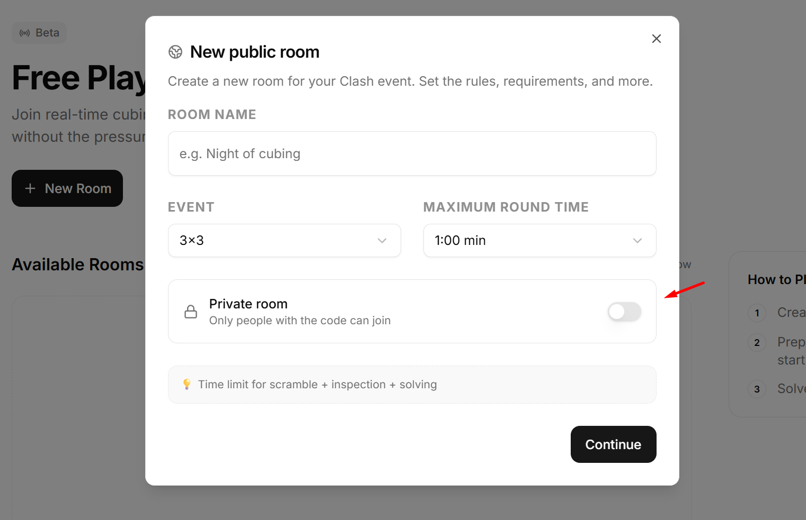Focus the Room Name input field
806x520 pixels.
pos(412,153)
